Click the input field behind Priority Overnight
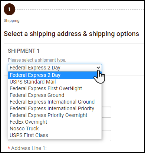Viewport: 145px width, 153px height. point(106,112)
